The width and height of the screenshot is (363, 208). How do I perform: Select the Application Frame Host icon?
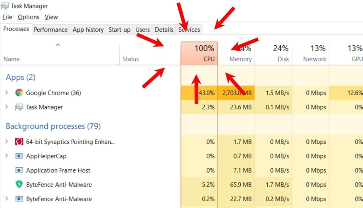click(18, 170)
